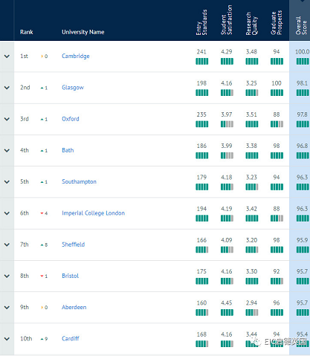
Task: Select Oxford's Research Quality value 3.51
Action: click(x=251, y=114)
